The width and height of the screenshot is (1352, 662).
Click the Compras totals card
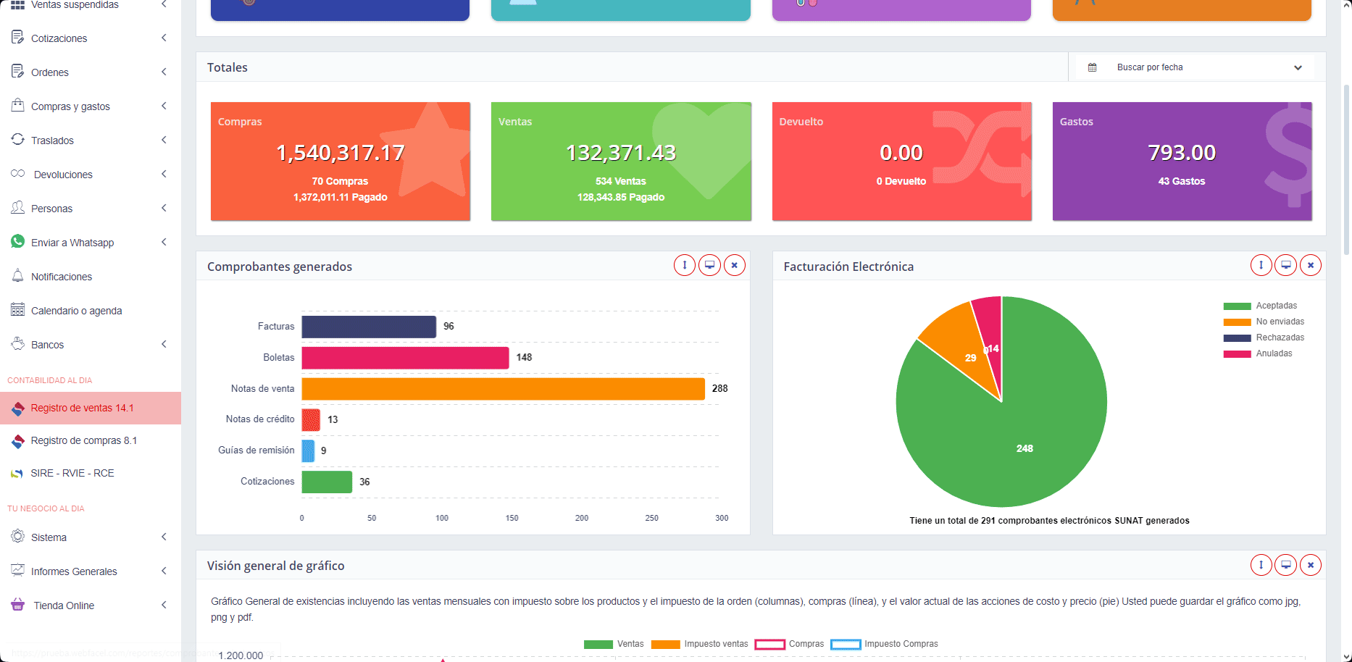[340, 161]
